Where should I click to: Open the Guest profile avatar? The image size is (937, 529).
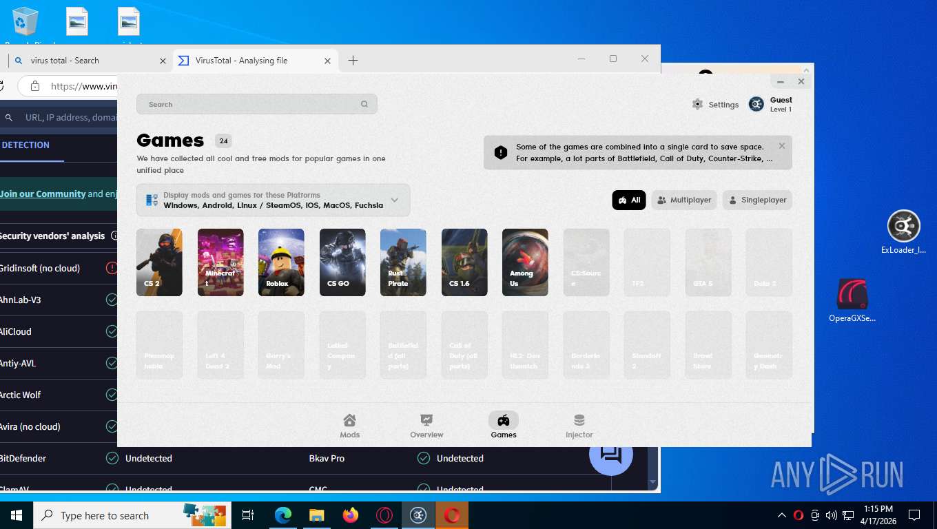pos(756,104)
